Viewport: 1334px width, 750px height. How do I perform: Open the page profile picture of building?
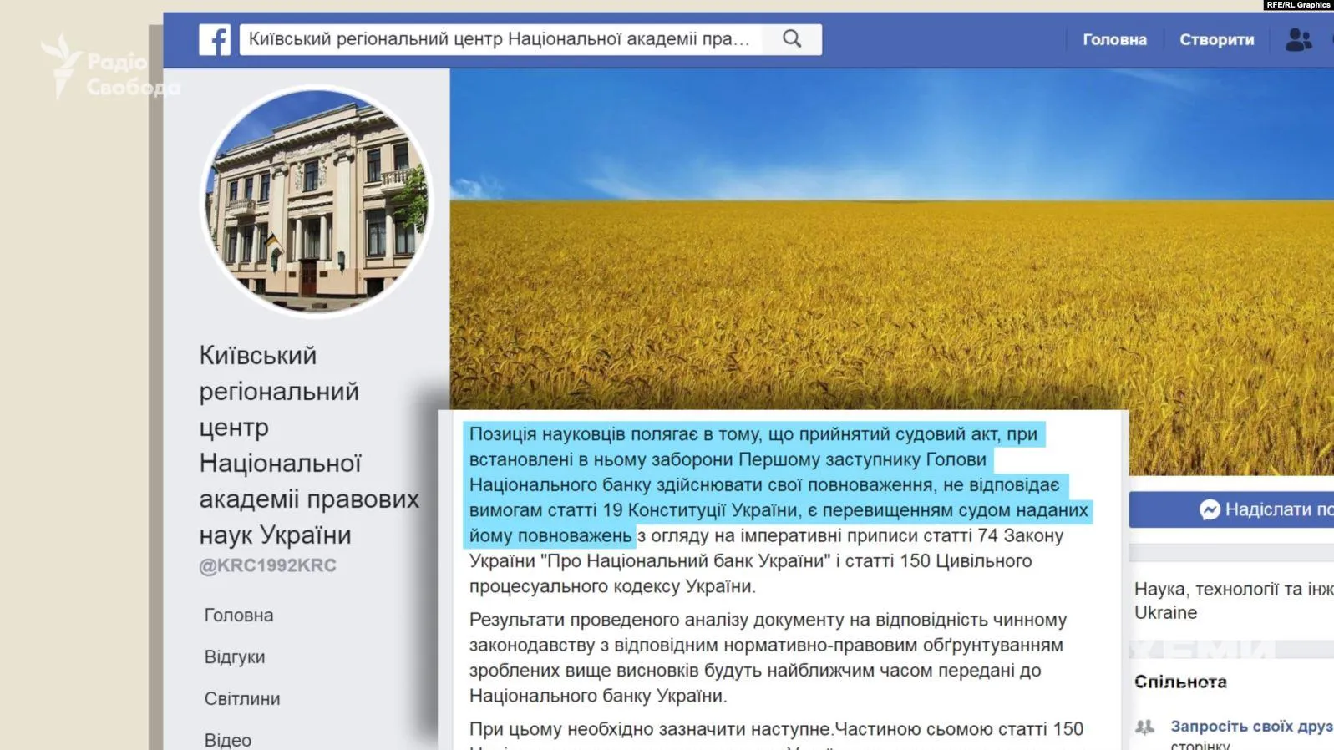(317, 201)
